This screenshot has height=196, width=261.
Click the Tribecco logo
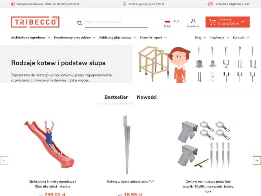(35, 22)
